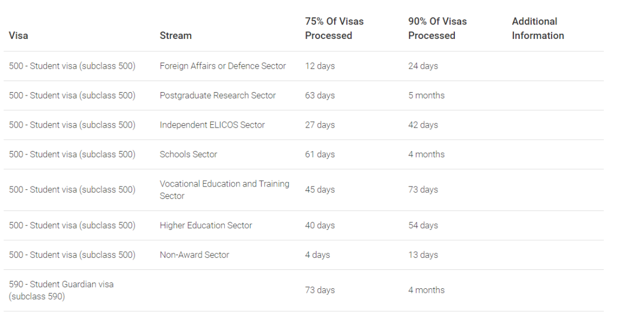Image resolution: width=618 pixels, height=322 pixels.
Task: Select the "75% Of Visas Processed" header
Action: tap(334, 29)
